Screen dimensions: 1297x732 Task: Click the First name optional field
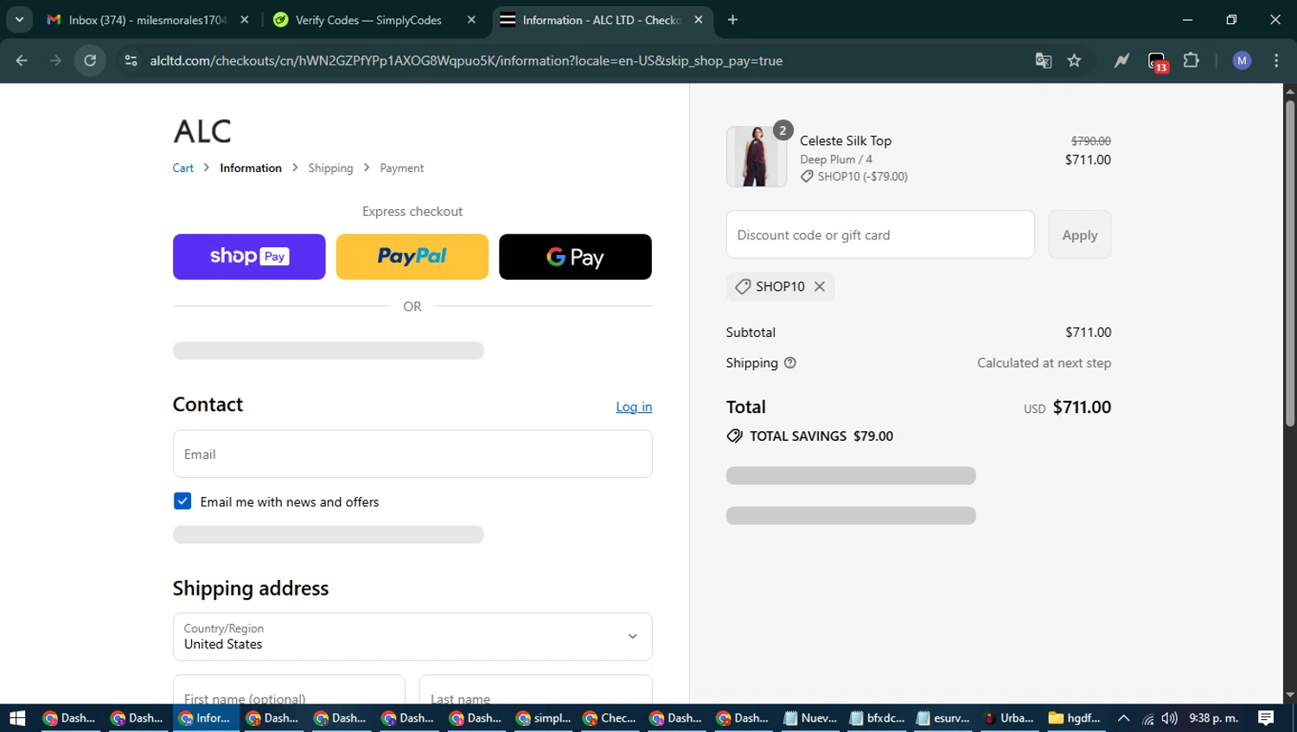coord(289,690)
